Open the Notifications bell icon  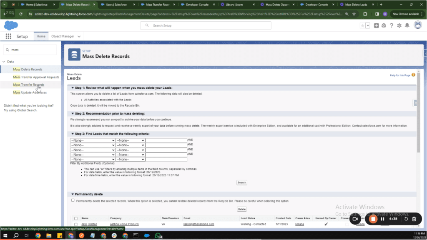[407, 25]
